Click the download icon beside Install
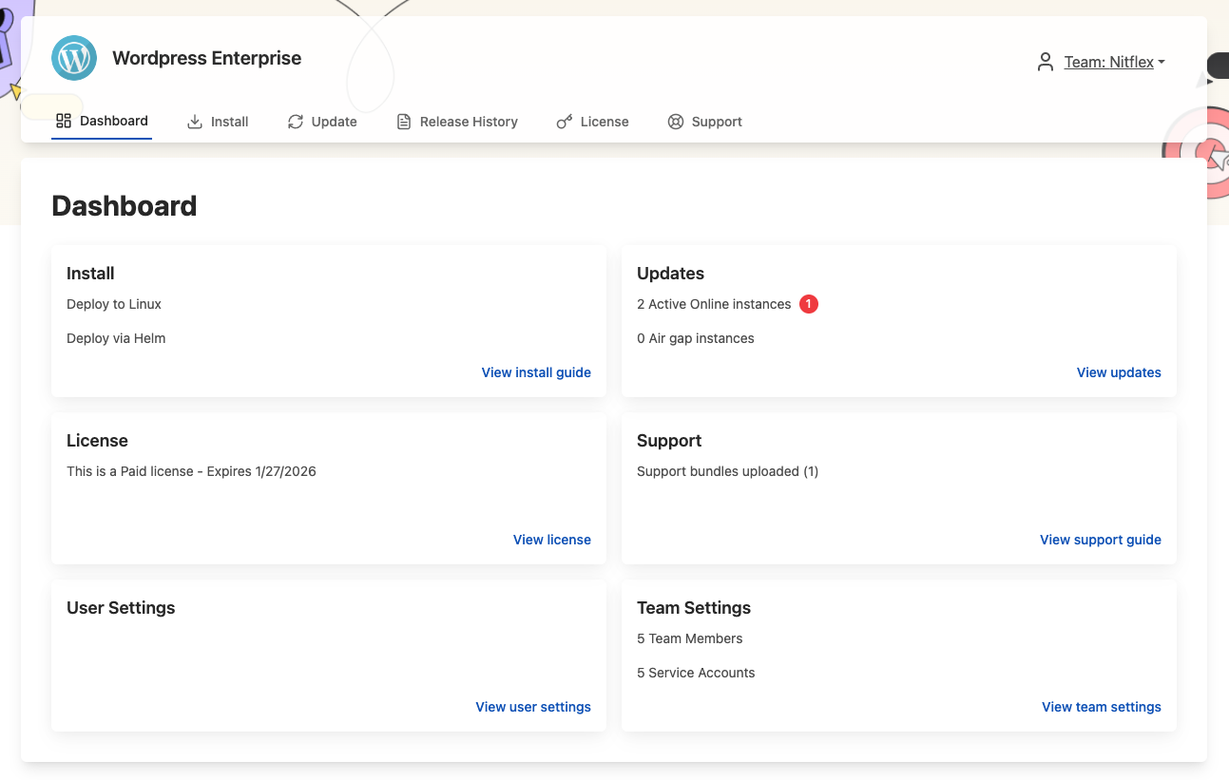1229x780 pixels. pyautogui.click(x=193, y=122)
